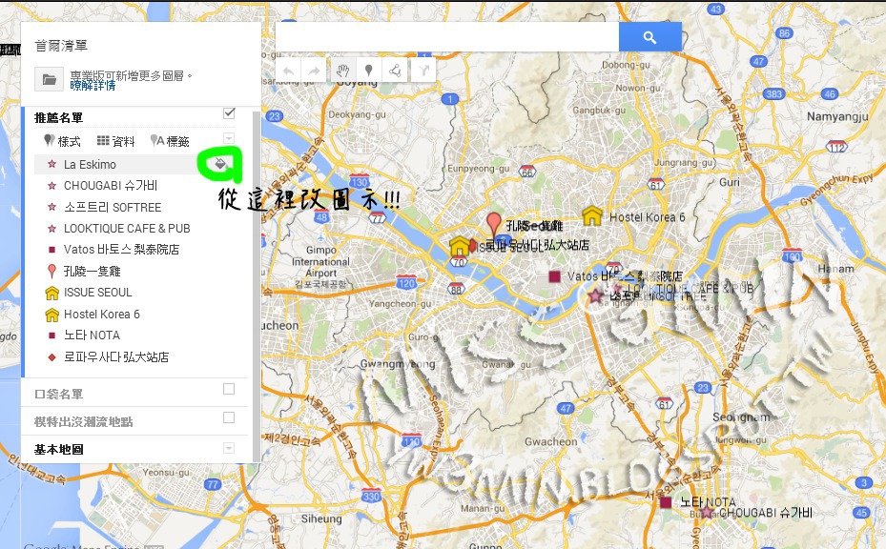The height and width of the screenshot is (549, 886).
Task: Open paint bucket style for La Eskimo
Action: pos(220,164)
